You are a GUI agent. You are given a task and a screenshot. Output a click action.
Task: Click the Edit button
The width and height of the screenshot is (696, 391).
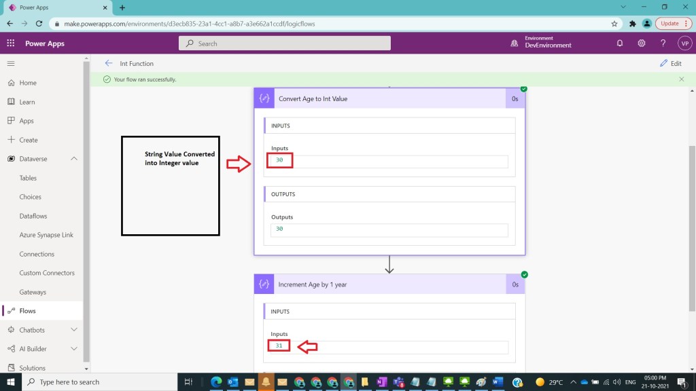coord(670,63)
